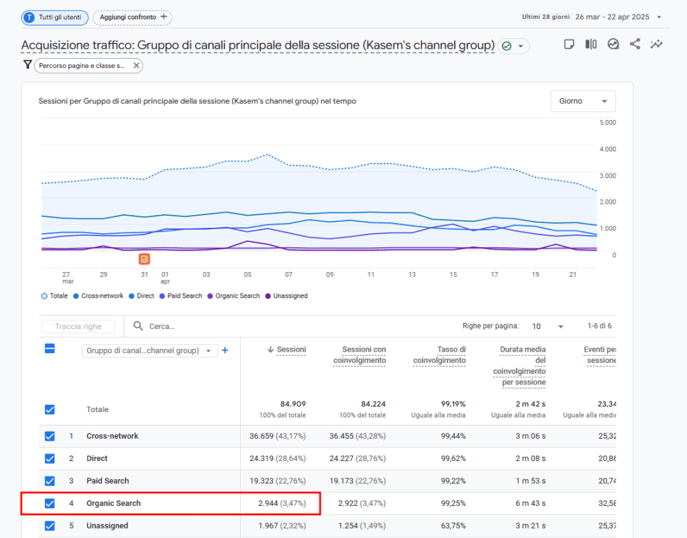Sort by Sessioni con coinvolgimento header

click(x=360, y=354)
